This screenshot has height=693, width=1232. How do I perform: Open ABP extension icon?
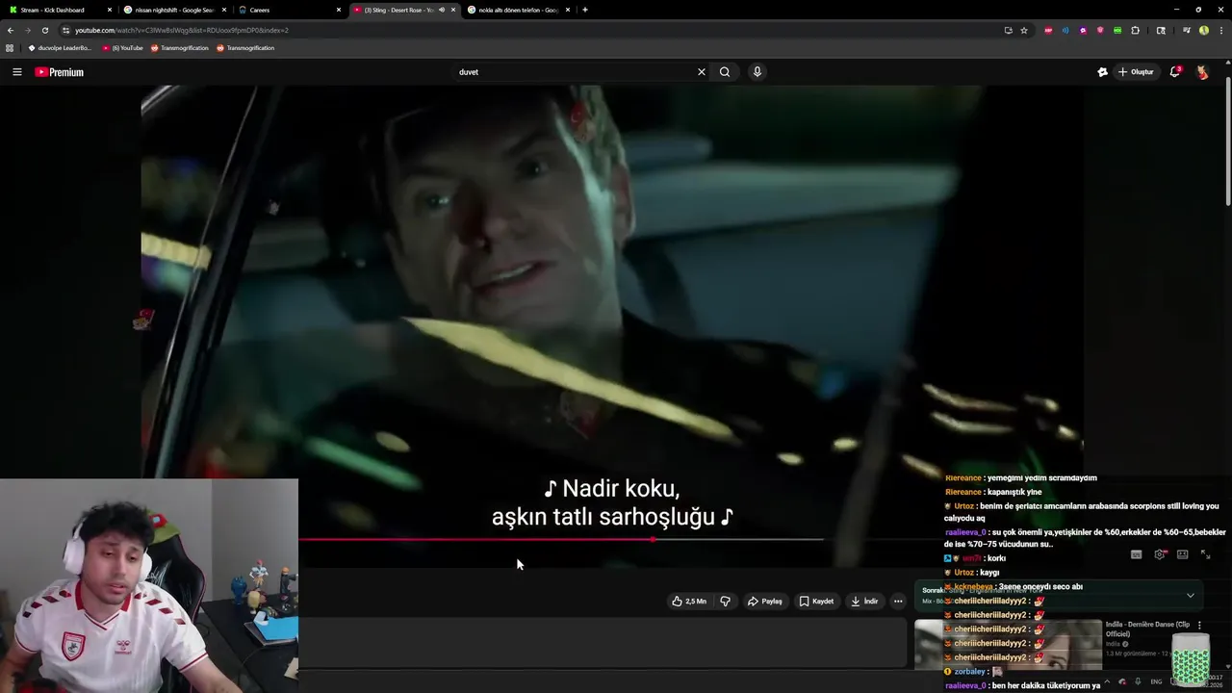click(x=1048, y=30)
